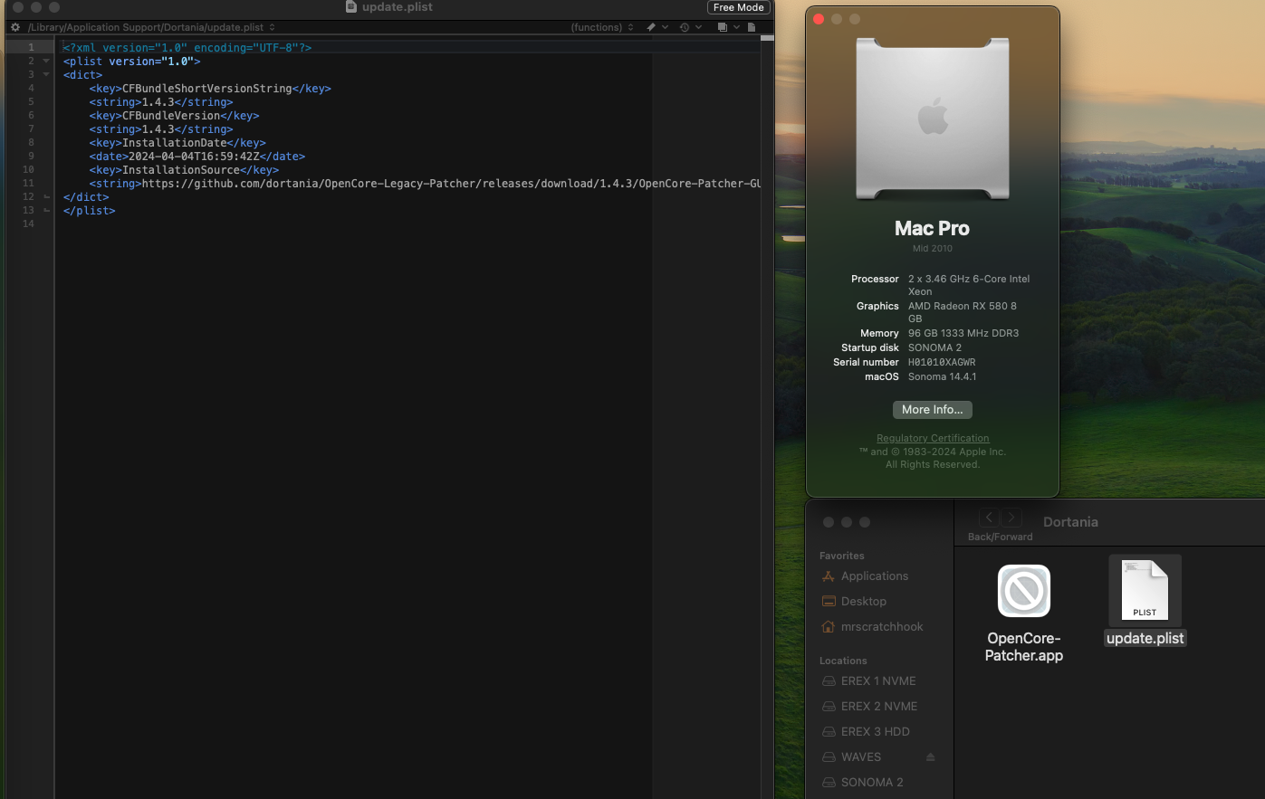Click the CFBundleShortVersionString key line
The image size is (1265, 799).
pyautogui.click(x=210, y=89)
